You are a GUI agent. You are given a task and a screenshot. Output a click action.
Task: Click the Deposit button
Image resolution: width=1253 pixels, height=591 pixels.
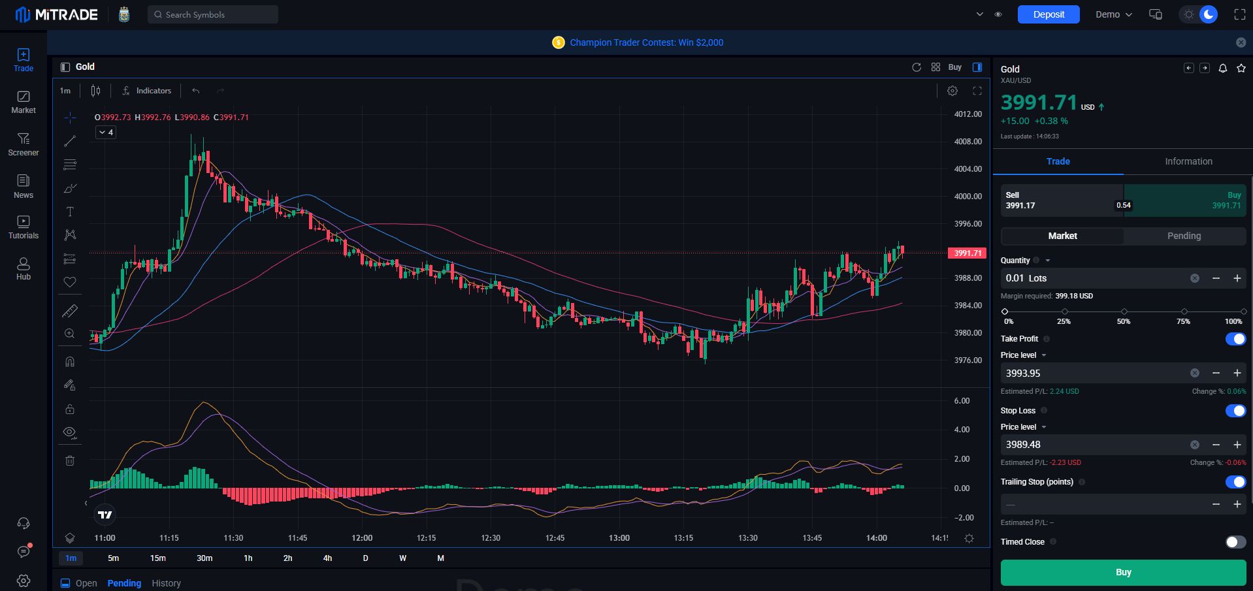(1049, 14)
